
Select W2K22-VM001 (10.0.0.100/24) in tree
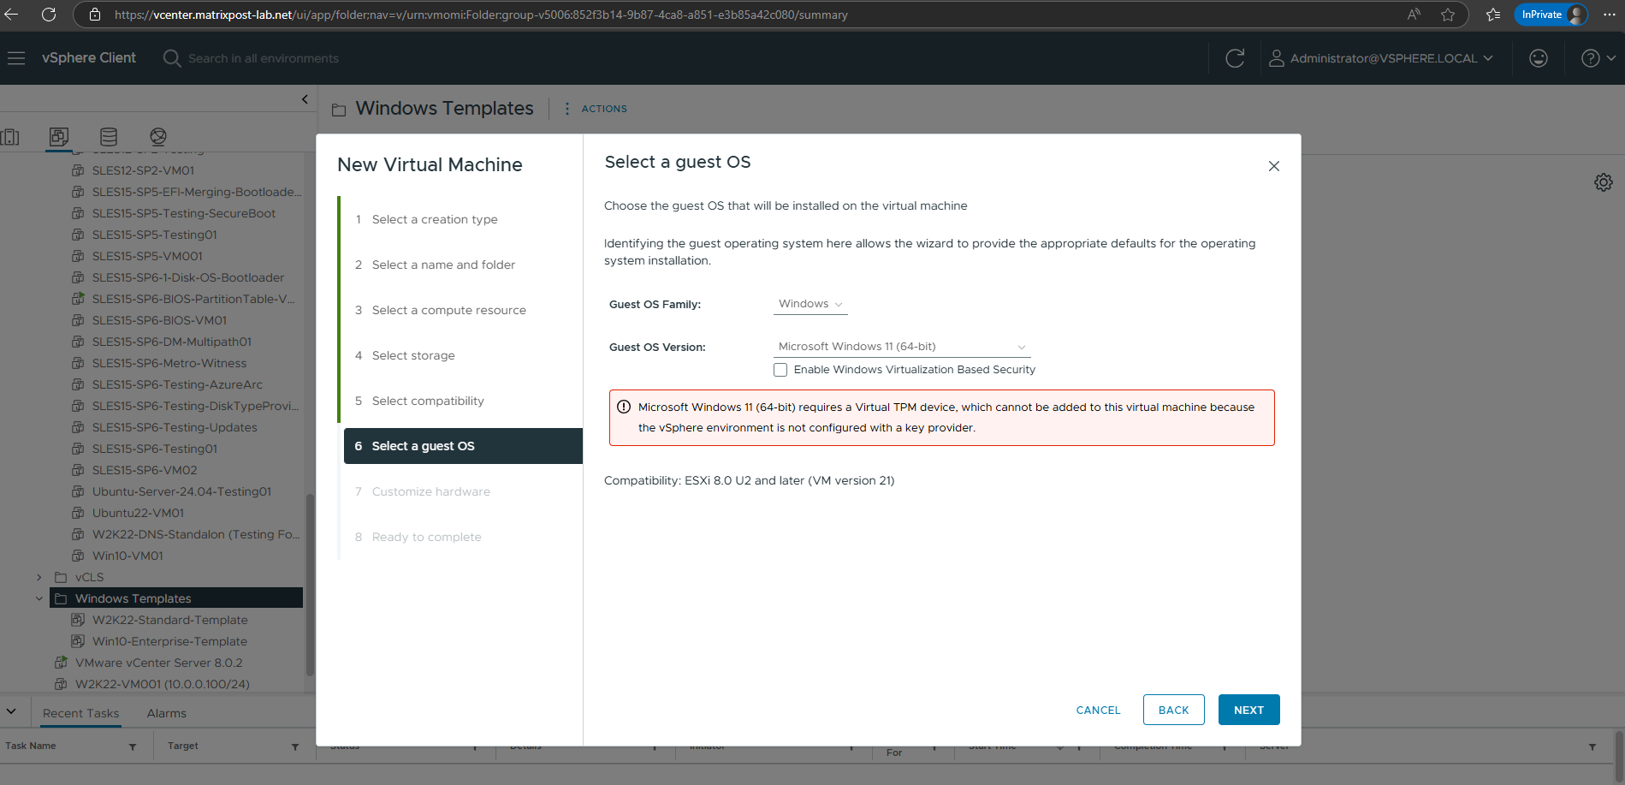tap(163, 684)
